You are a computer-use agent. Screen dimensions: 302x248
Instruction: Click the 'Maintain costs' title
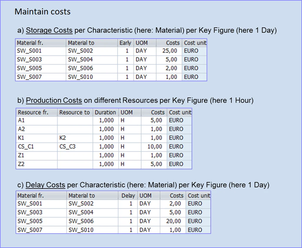click(x=43, y=11)
